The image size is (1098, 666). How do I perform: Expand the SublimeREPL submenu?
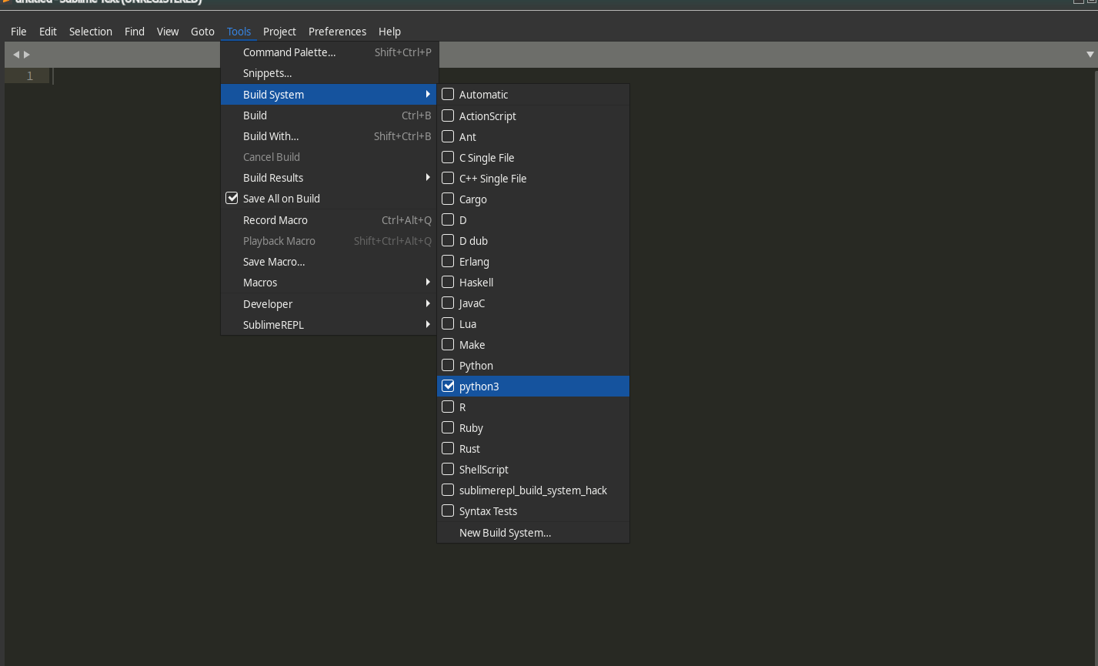(x=329, y=324)
